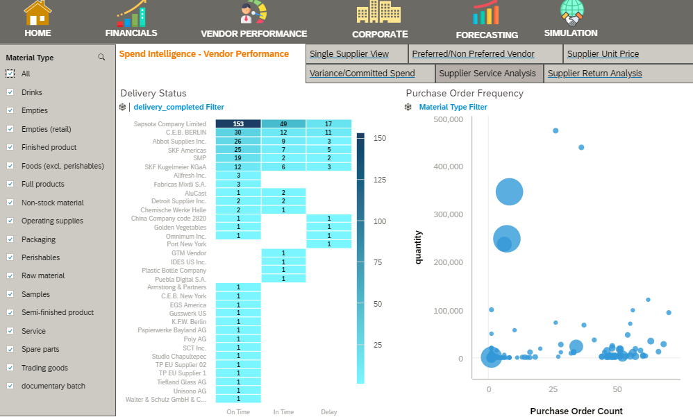Click the Material Type search magnifier icon

(101, 58)
